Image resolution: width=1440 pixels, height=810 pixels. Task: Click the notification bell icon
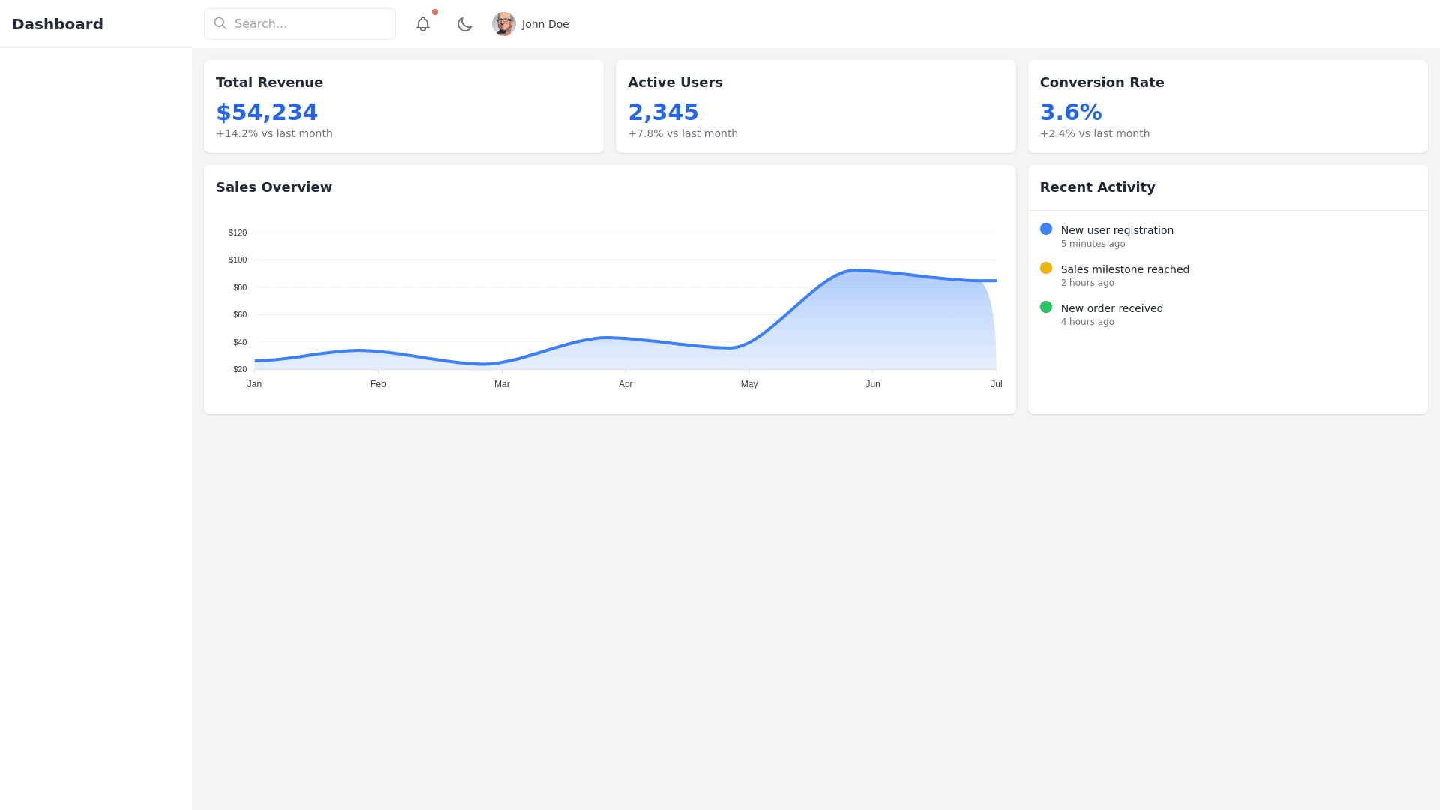click(423, 24)
